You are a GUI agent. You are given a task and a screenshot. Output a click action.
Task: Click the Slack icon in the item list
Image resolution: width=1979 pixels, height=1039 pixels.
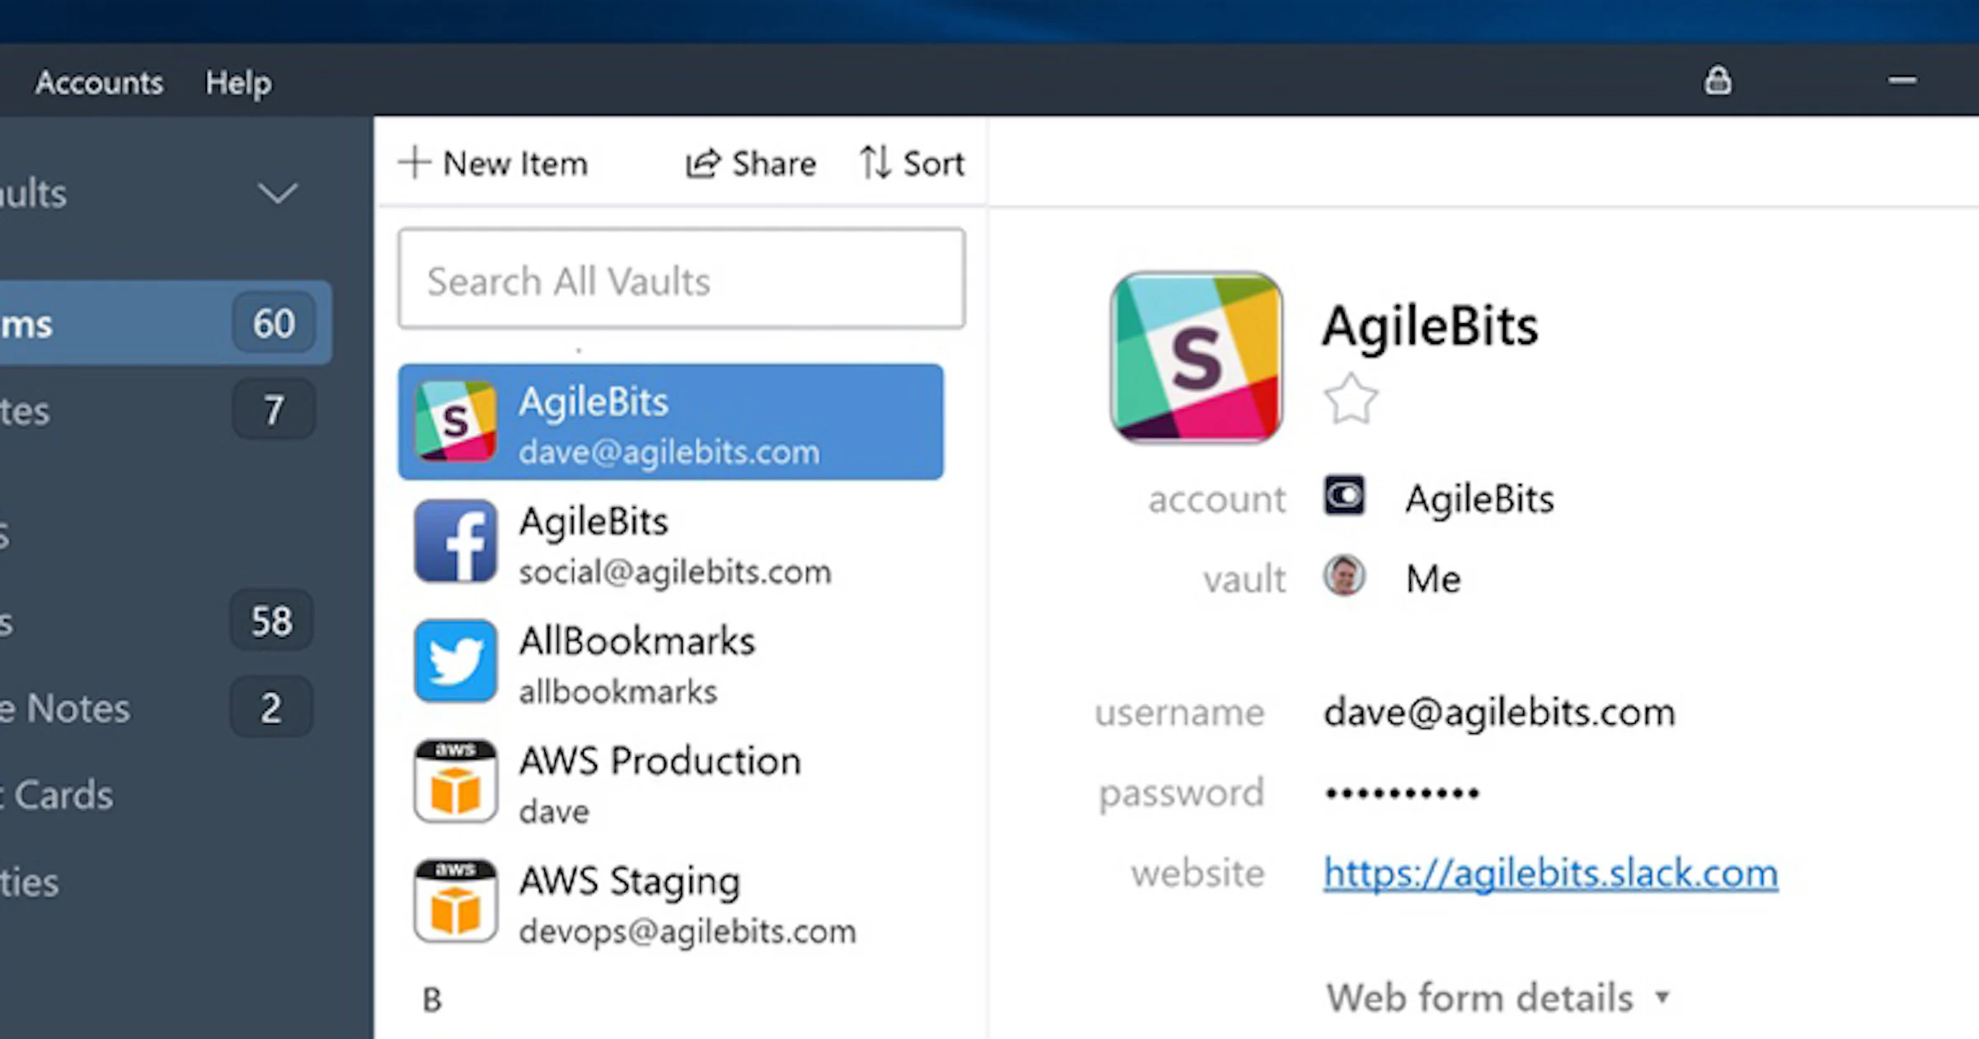(455, 421)
